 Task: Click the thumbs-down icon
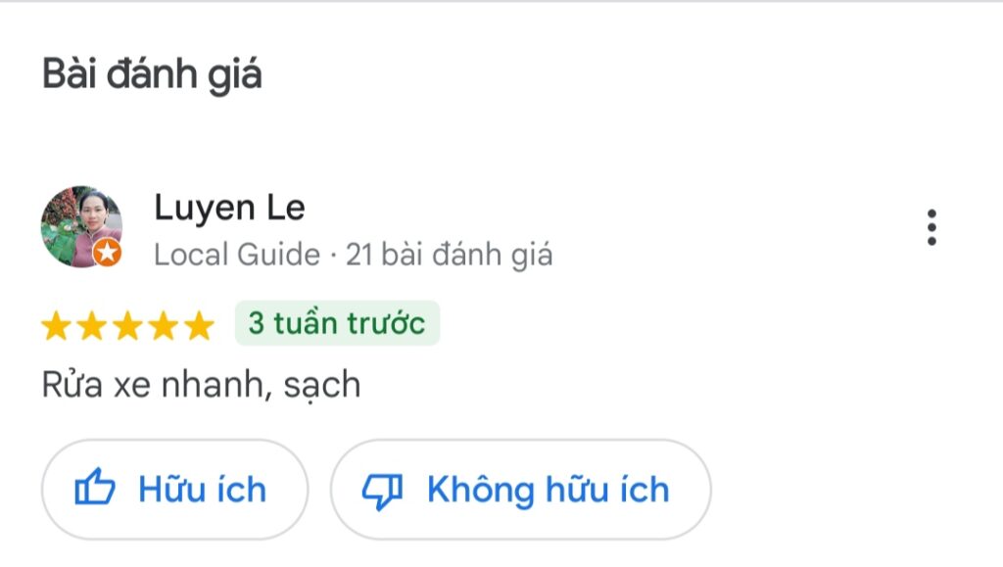(383, 491)
